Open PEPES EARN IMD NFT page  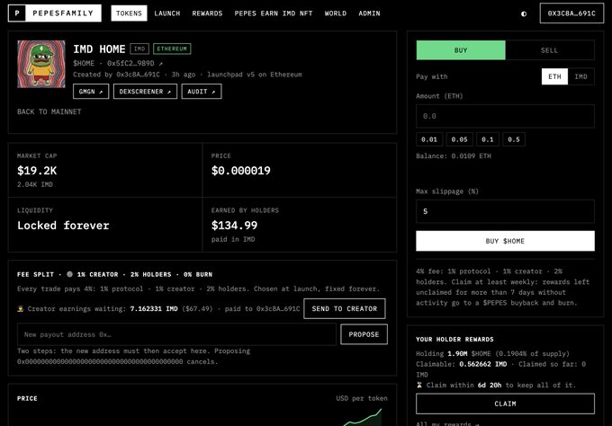(274, 13)
